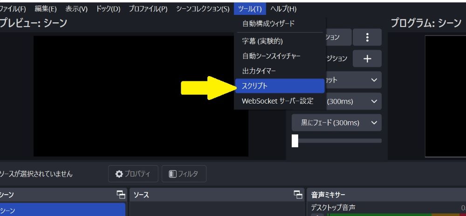Add a quick transition with the plus button

point(367,59)
